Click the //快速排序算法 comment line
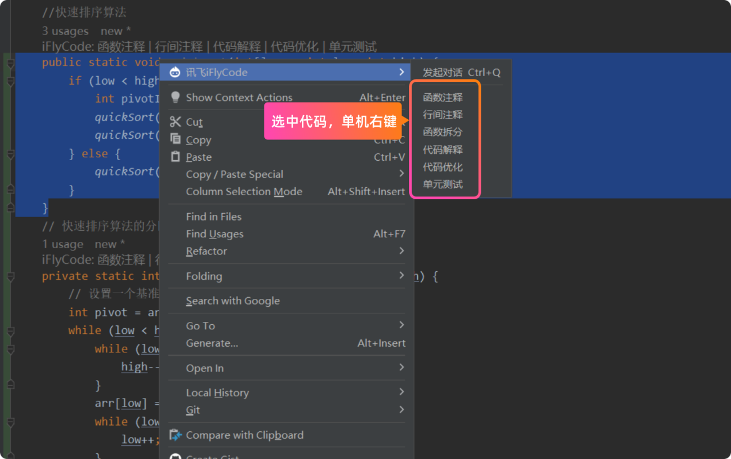This screenshot has width=731, height=459. click(84, 12)
